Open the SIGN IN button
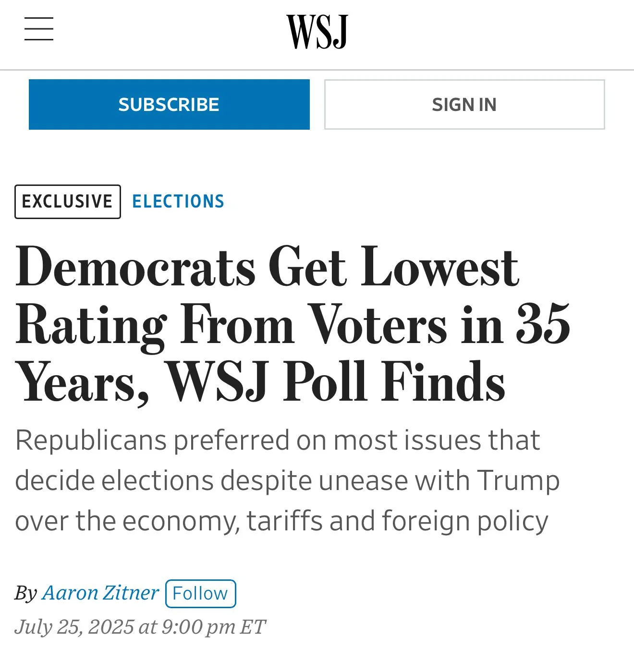Image resolution: width=634 pixels, height=650 pixels. (464, 104)
